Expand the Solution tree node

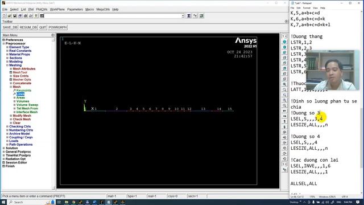(4, 148)
